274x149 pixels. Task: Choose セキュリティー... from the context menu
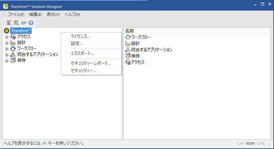tap(91, 71)
